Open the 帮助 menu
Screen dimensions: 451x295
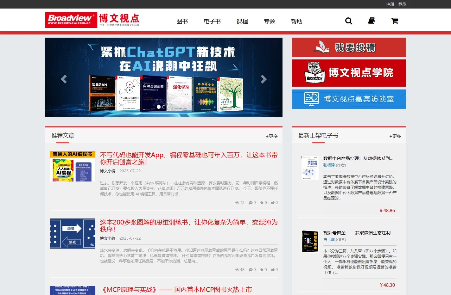point(297,21)
